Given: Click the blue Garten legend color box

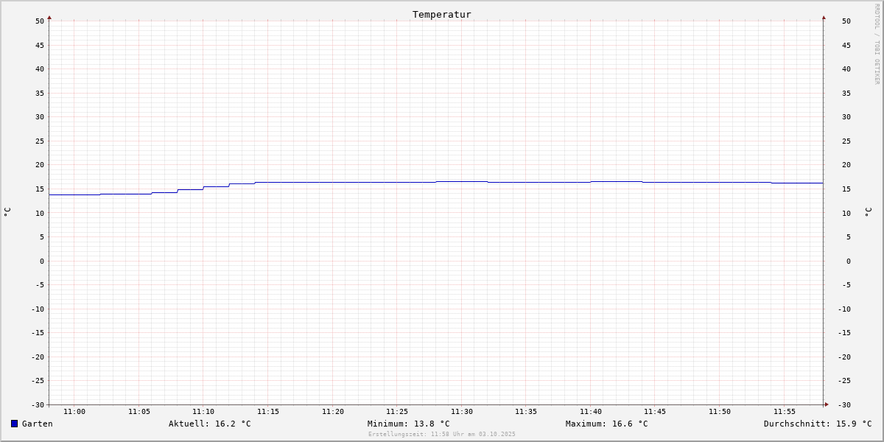Looking at the screenshot, I should coord(14,424).
